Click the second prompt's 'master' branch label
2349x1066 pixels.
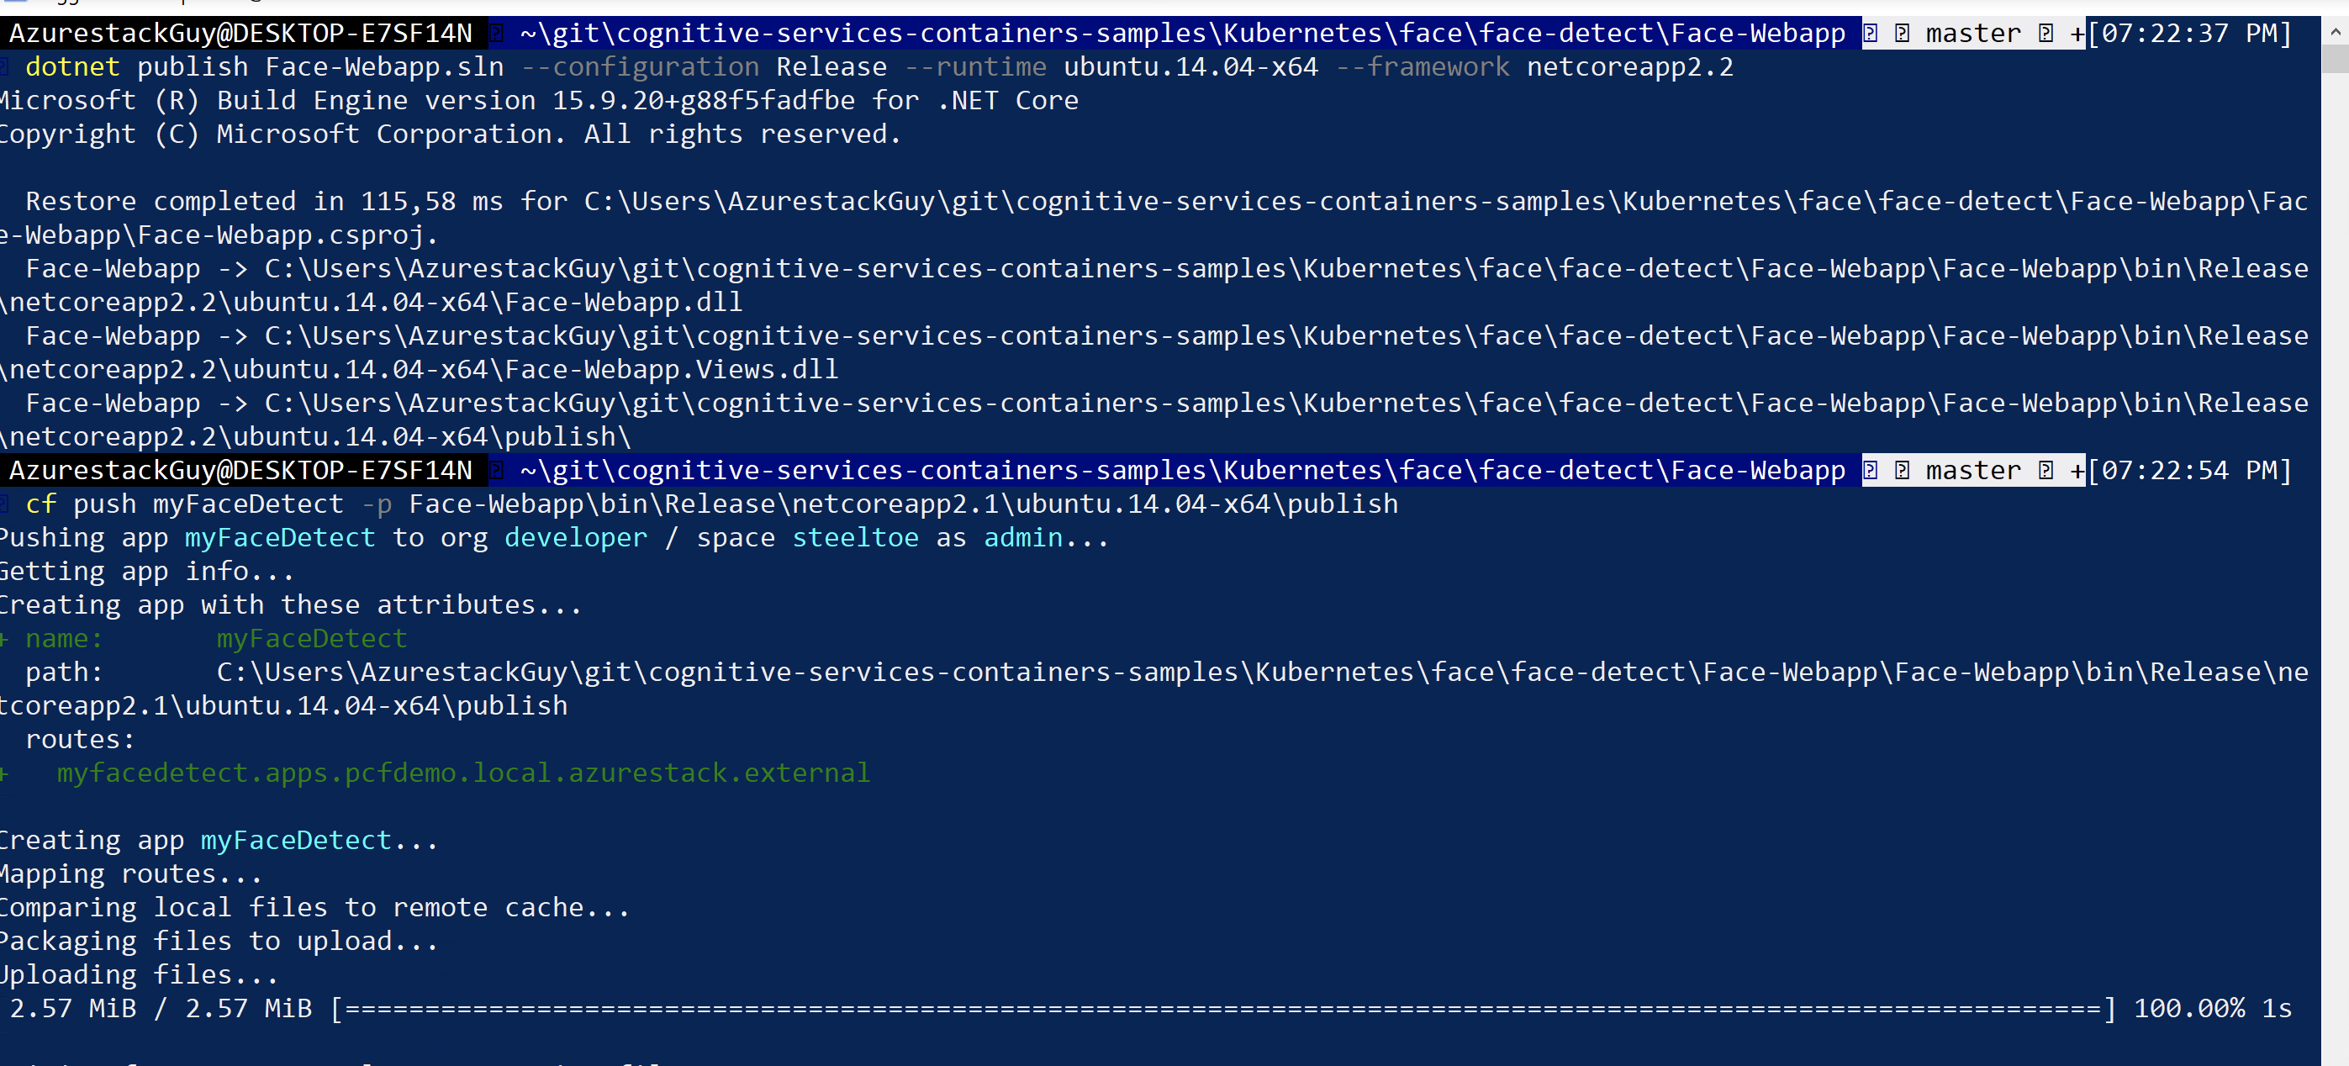(1972, 471)
